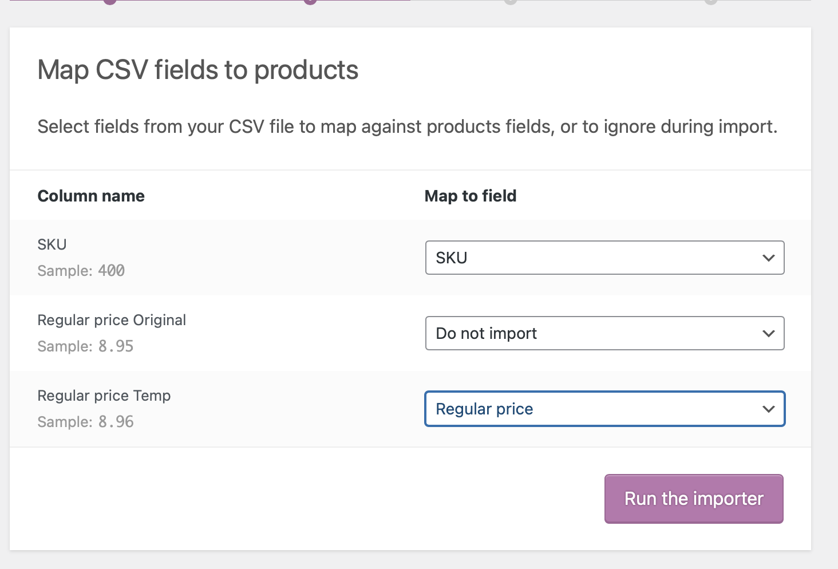The height and width of the screenshot is (569, 838).
Task: Click the sample value 8.95
Action: 116,346
